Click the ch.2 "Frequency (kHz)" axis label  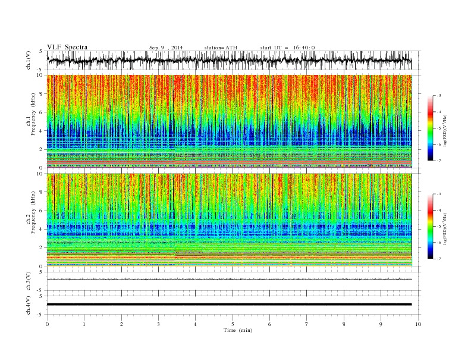click(x=33, y=213)
